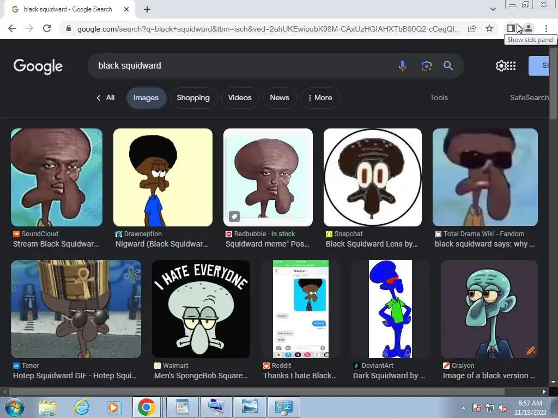Click the vertical scrollbar down arrow
The width and height of the screenshot is (558, 418).
click(554, 382)
